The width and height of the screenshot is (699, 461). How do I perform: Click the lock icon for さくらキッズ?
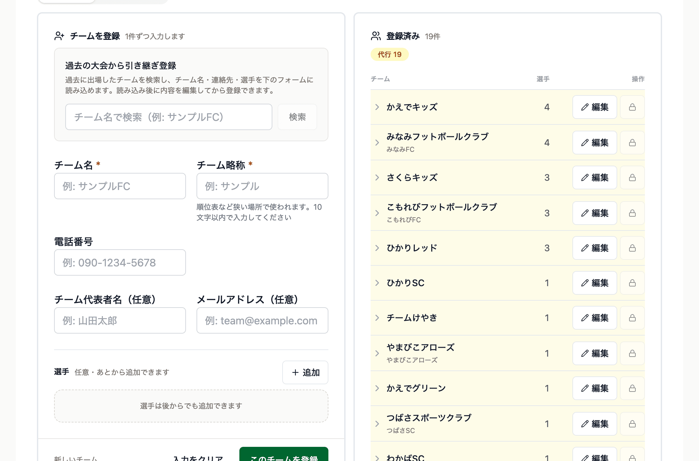click(x=632, y=177)
